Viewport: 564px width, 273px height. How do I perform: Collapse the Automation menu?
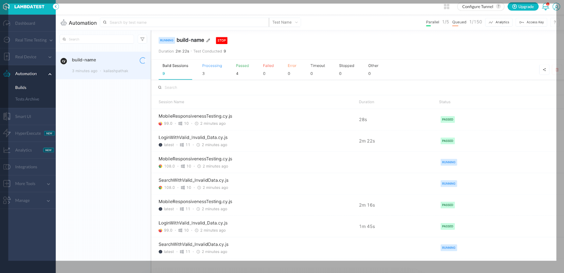coord(50,74)
